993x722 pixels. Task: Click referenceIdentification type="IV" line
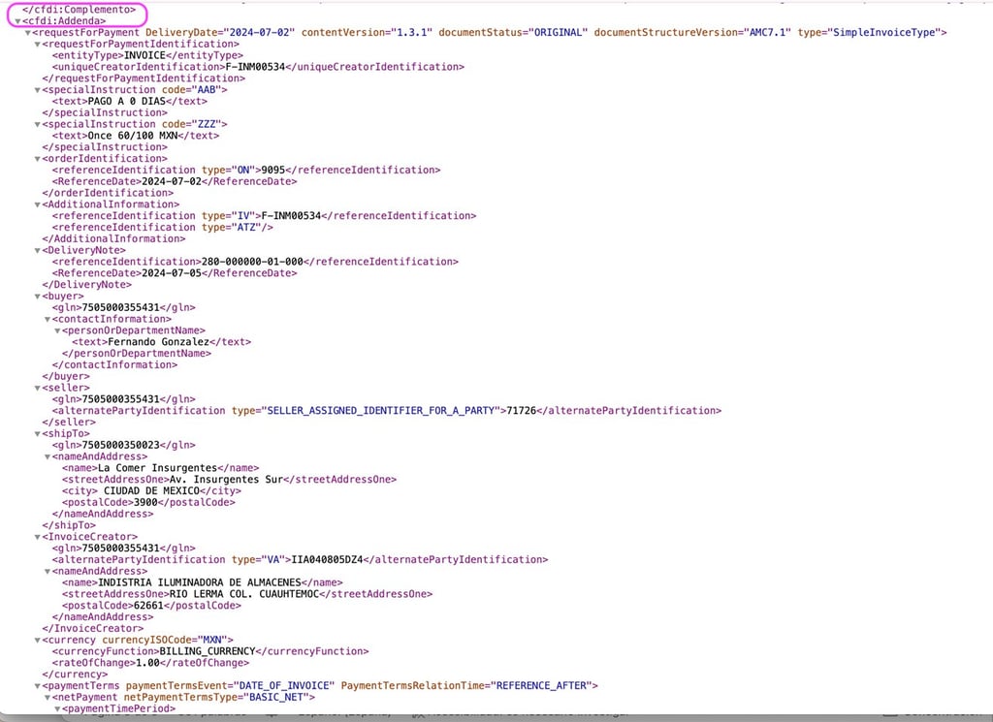264,216
